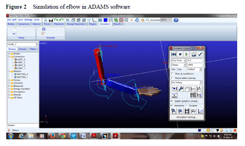
Task: Toggle Reset before running checkbox
Action: 173,78
